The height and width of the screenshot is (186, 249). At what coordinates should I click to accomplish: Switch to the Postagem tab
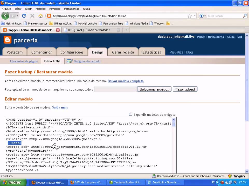(x=15, y=52)
